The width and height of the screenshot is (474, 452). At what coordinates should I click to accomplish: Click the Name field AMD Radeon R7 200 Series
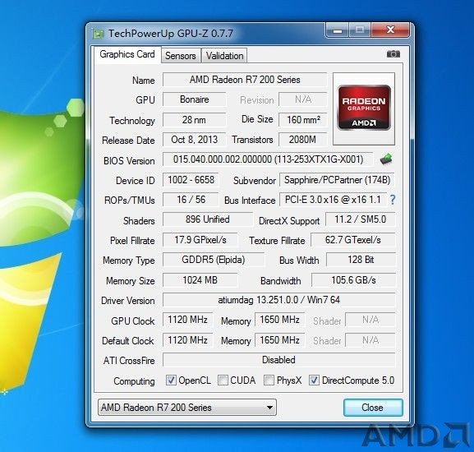[245, 80]
